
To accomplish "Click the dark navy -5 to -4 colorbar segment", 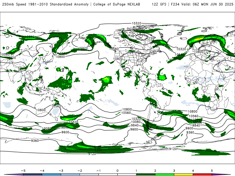I will click(33, 175).
